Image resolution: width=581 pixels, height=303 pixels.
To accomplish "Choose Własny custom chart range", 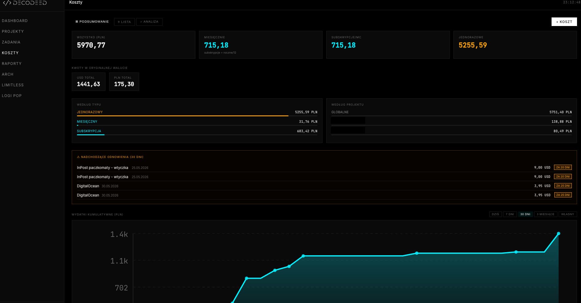I will tap(568, 214).
